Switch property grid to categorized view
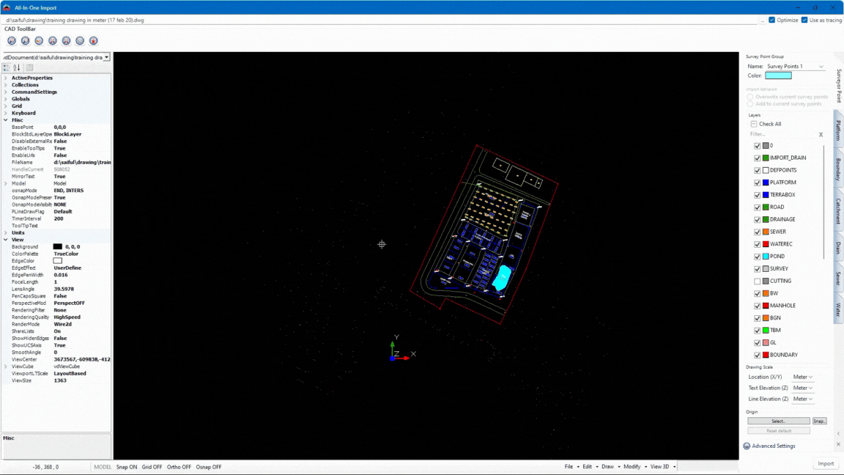The image size is (844, 475). click(x=7, y=68)
